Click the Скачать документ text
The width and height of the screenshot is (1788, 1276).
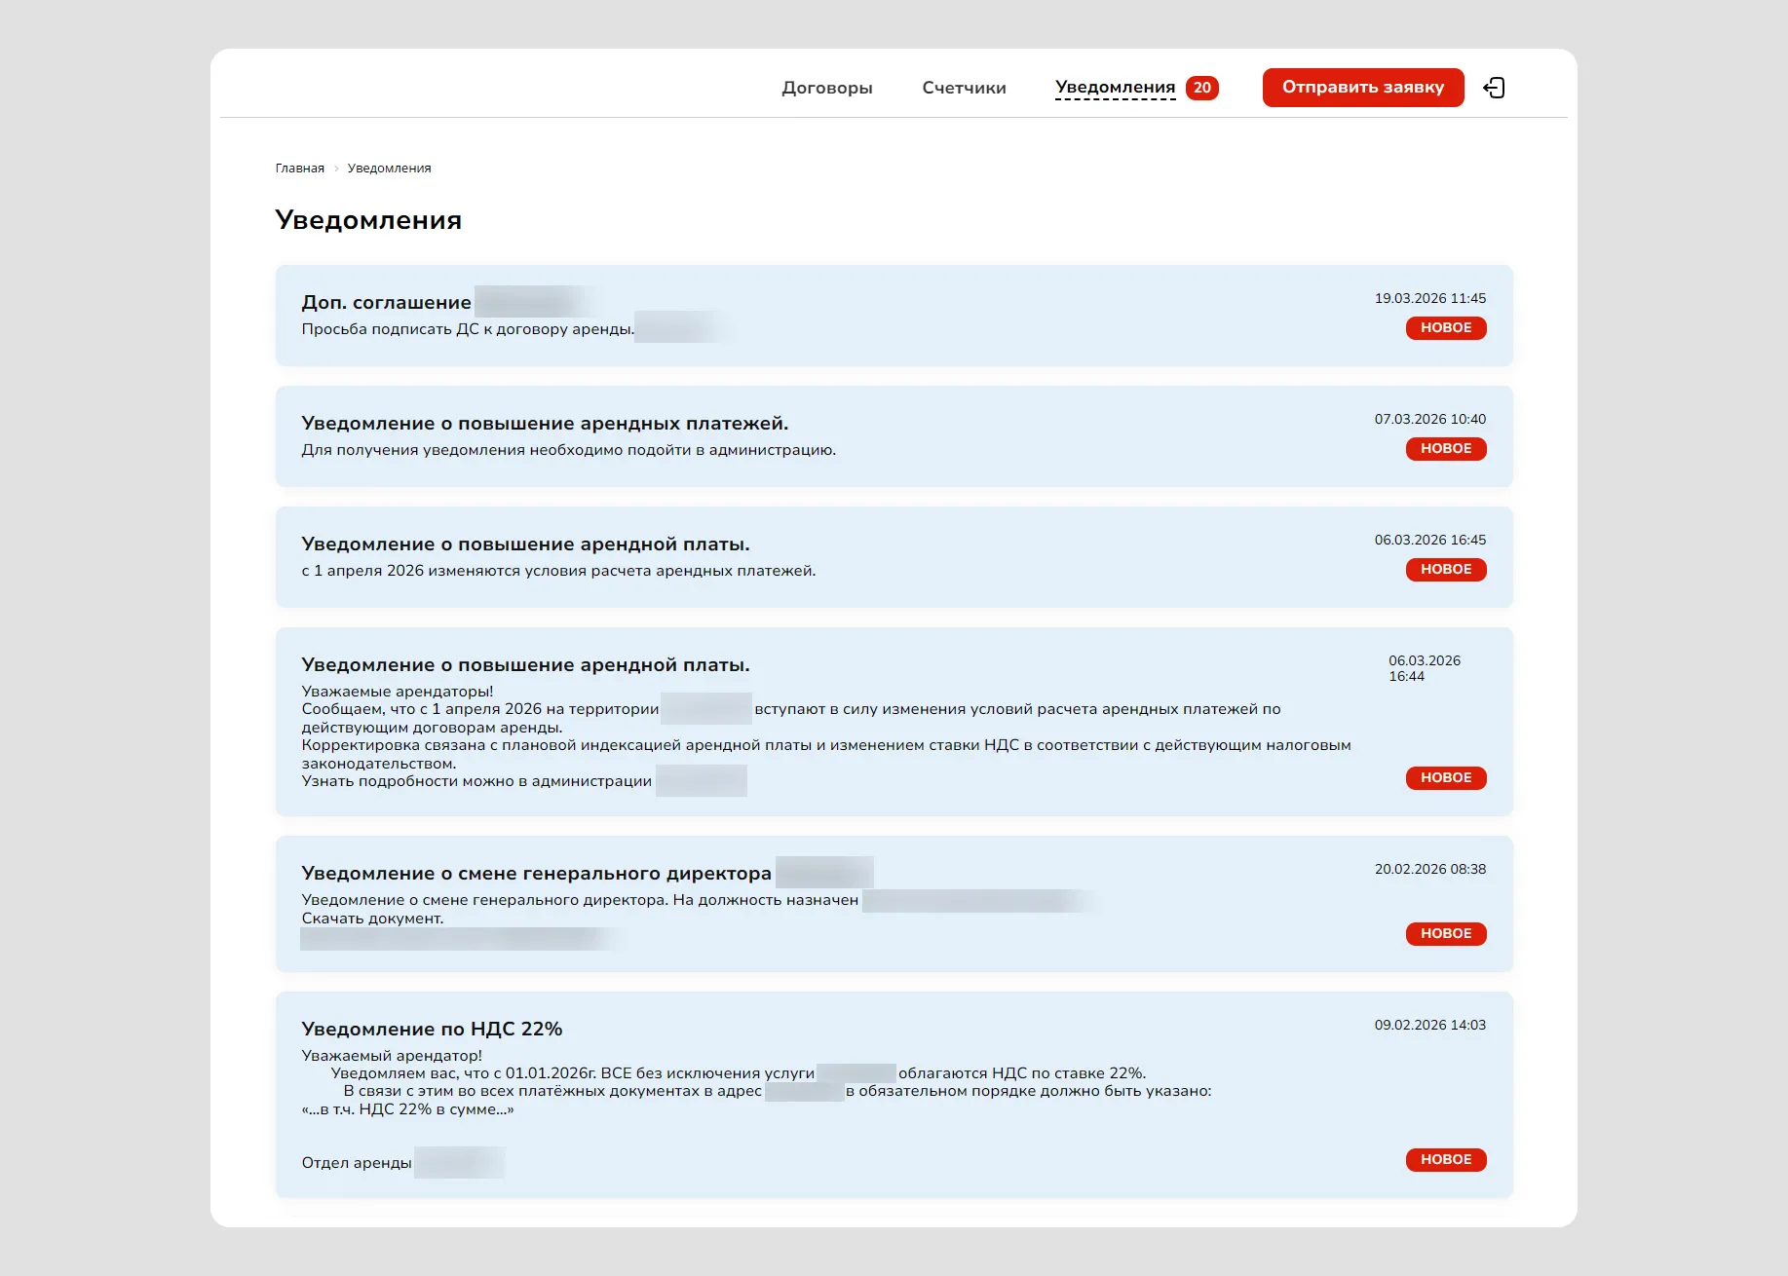pos(372,919)
